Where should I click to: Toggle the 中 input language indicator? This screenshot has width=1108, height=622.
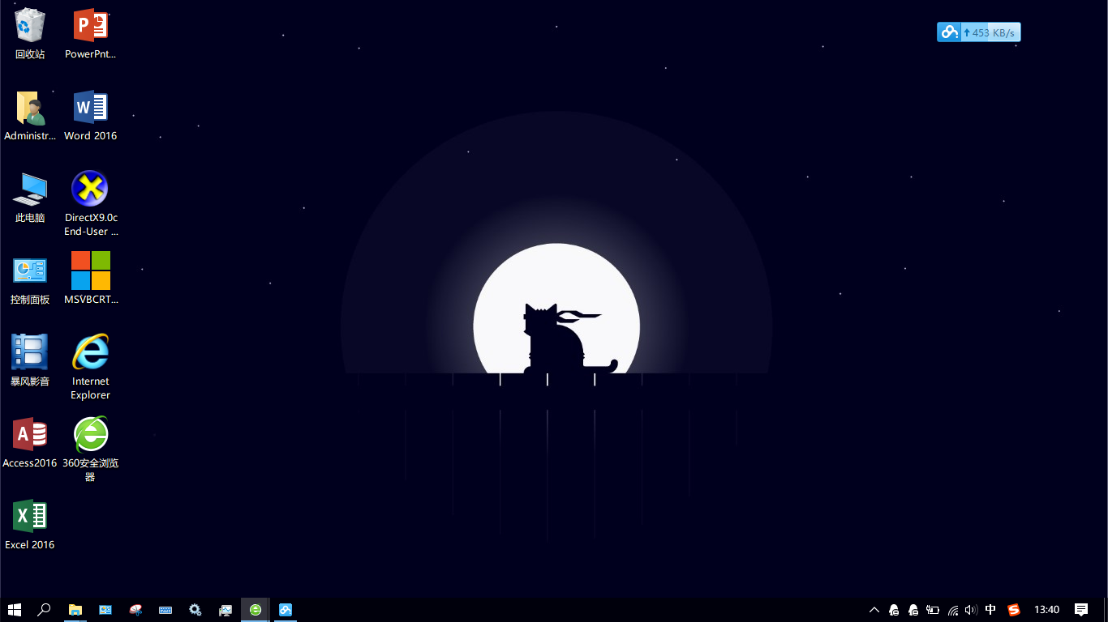click(x=990, y=610)
